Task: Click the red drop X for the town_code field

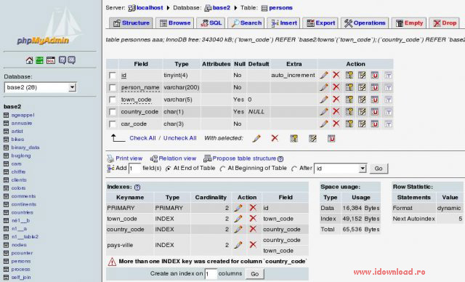Action: click(x=336, y=100)
